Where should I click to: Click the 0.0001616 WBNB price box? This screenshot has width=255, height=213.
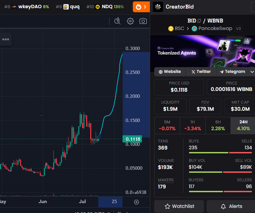231,87
